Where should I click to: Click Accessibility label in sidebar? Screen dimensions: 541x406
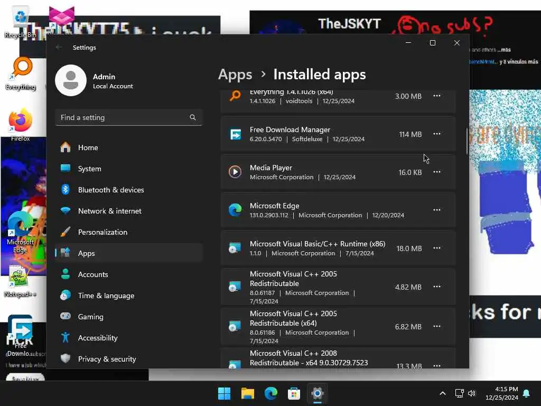98,338
